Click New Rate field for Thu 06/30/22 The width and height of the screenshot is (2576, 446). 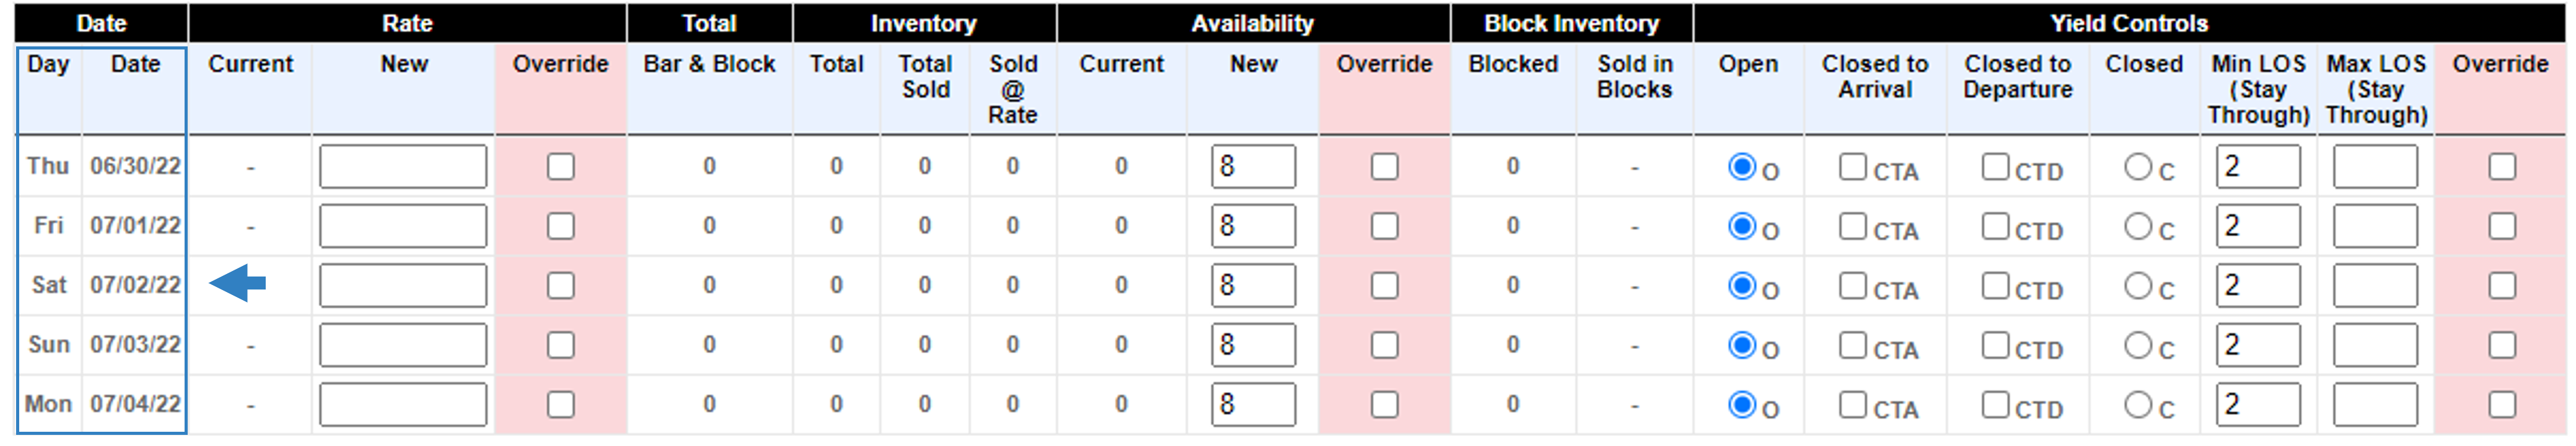[403, 166]
